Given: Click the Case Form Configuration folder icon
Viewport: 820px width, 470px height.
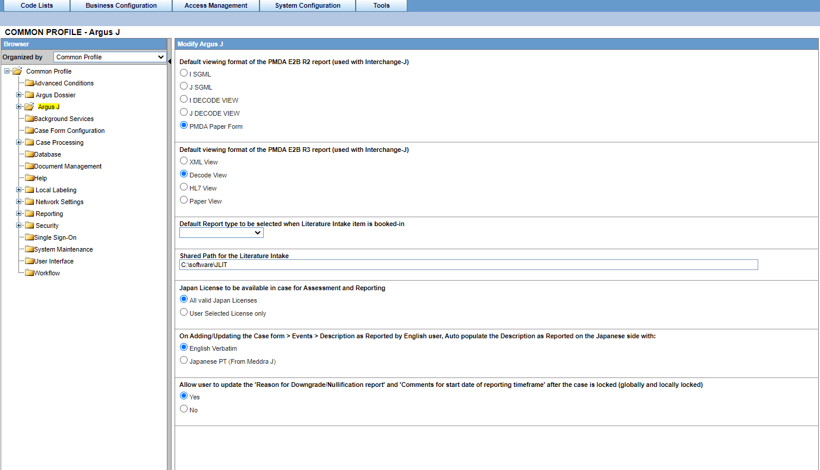Looking at the screenshot, I should tap(29, 131).
